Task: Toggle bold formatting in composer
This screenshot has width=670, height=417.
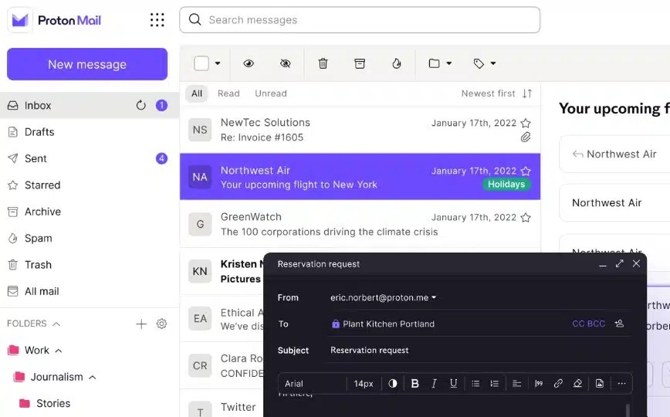Action: point(415,384)
